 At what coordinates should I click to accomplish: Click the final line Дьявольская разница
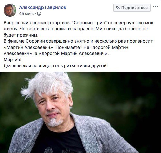pyautogui.click(x=55, y=66)
